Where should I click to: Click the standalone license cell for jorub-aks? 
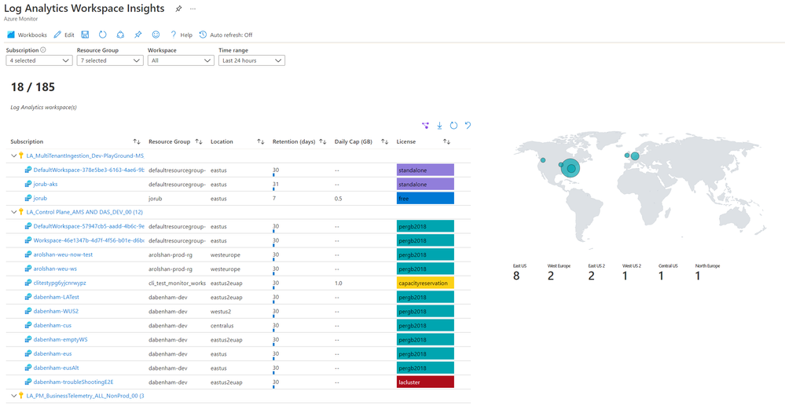tap(425, 185)
